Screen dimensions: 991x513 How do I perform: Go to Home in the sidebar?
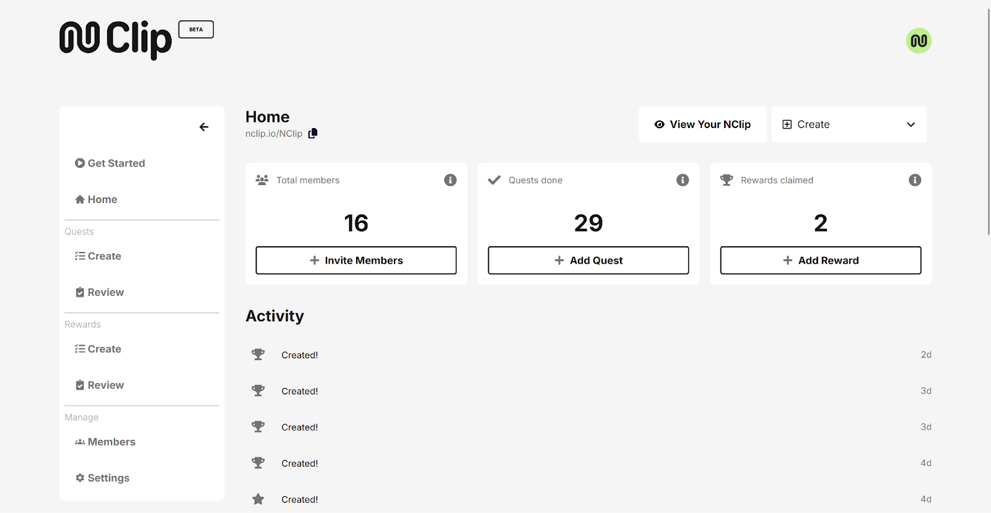pos(96,199)
